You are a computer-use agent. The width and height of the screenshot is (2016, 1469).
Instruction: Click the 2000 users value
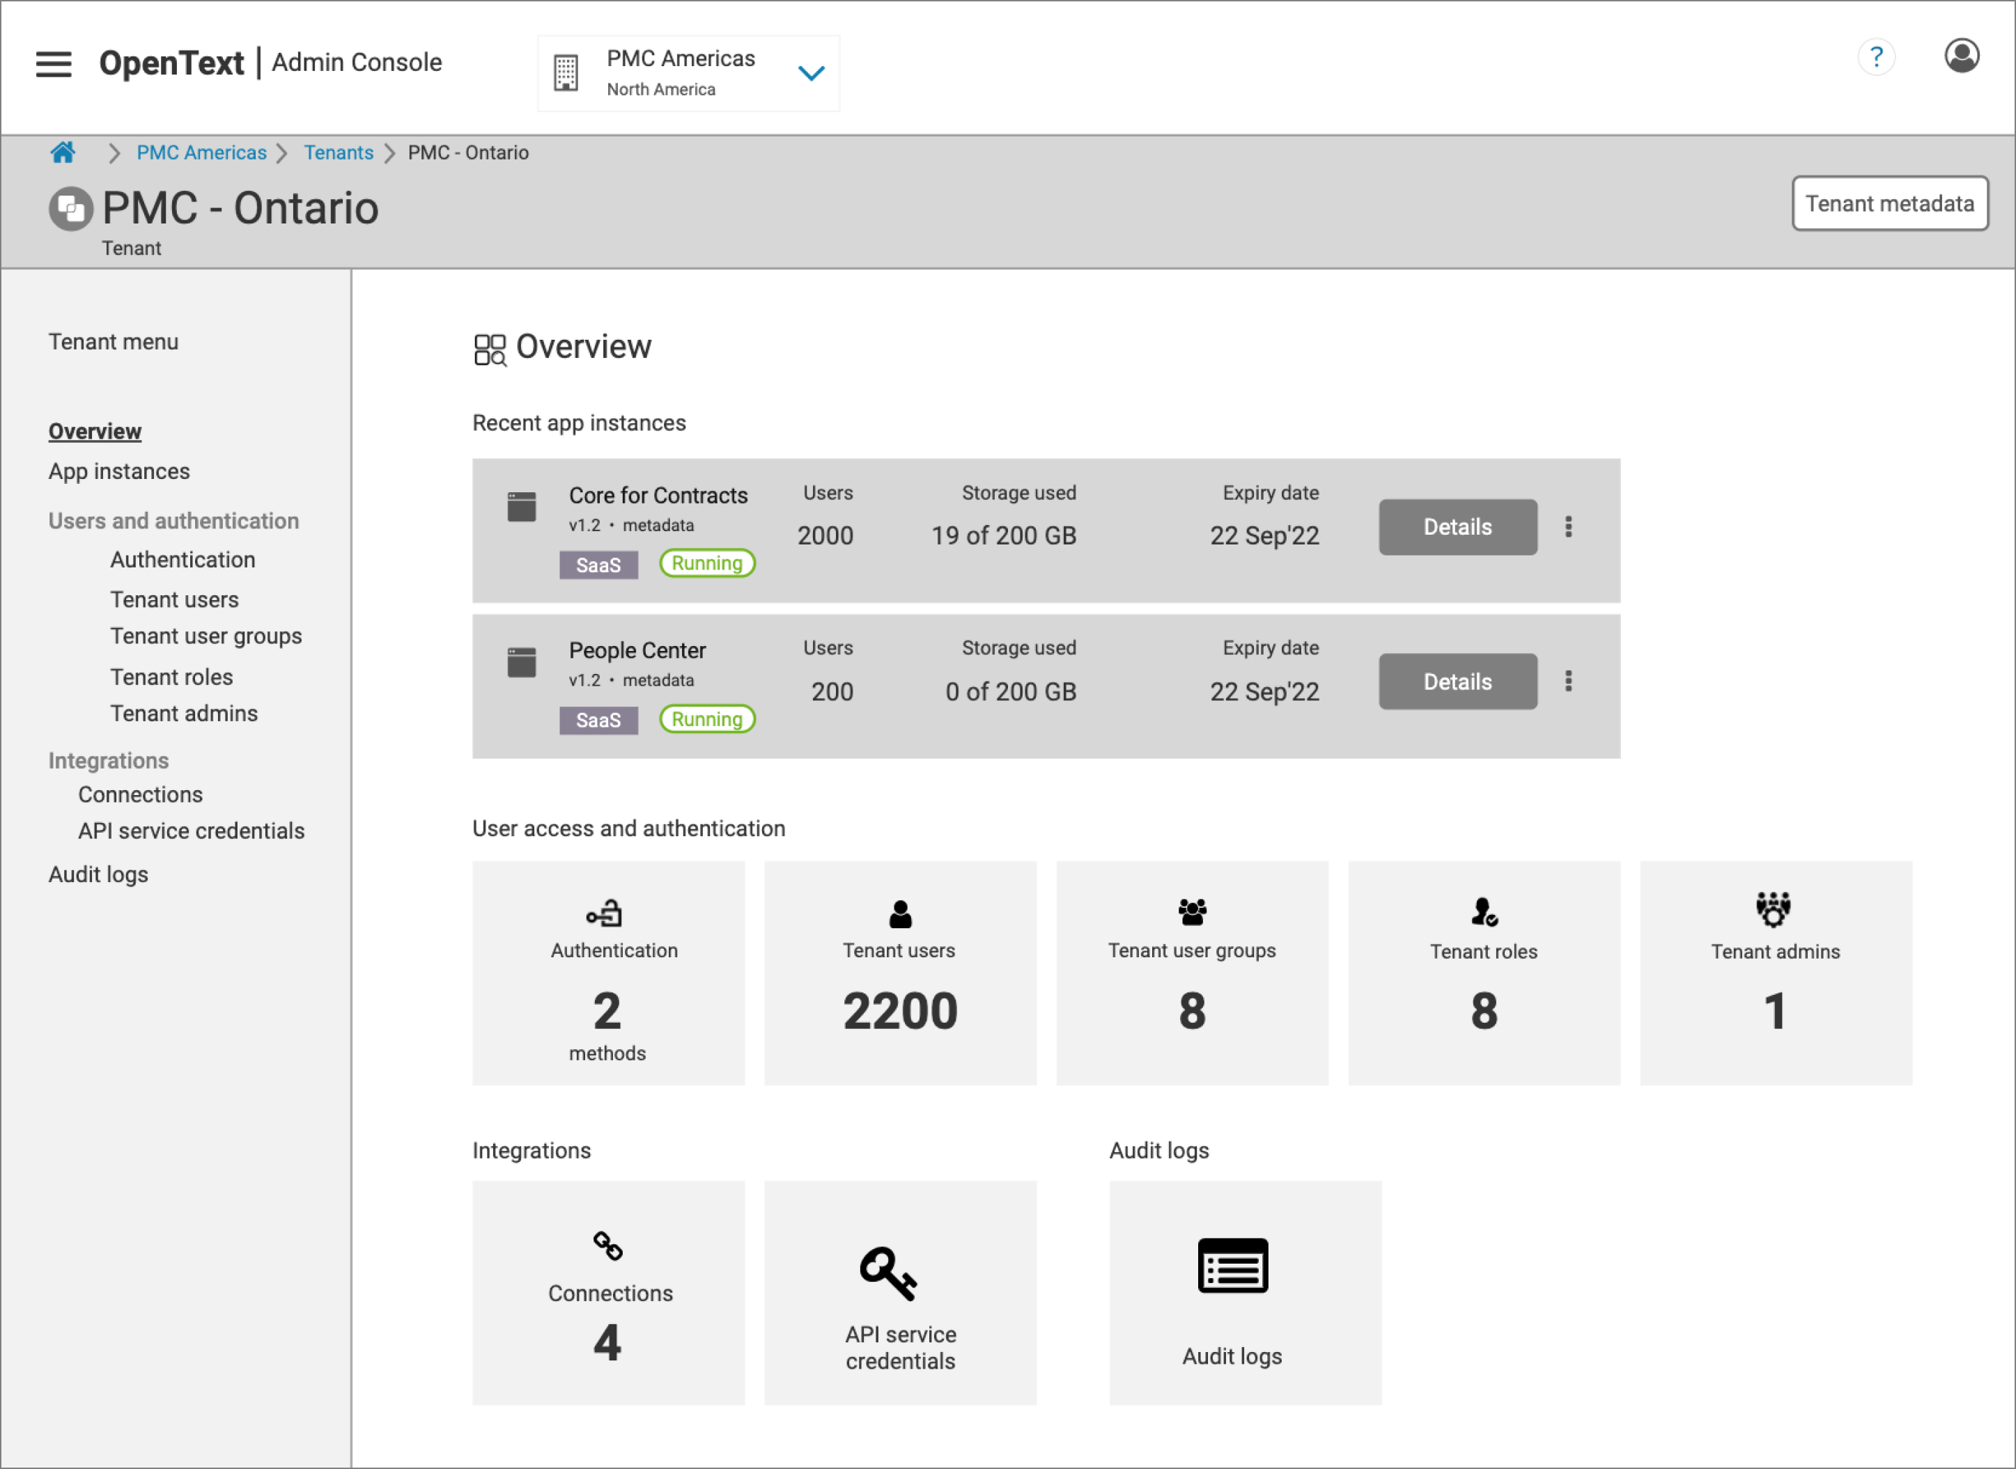pos(825,535)
